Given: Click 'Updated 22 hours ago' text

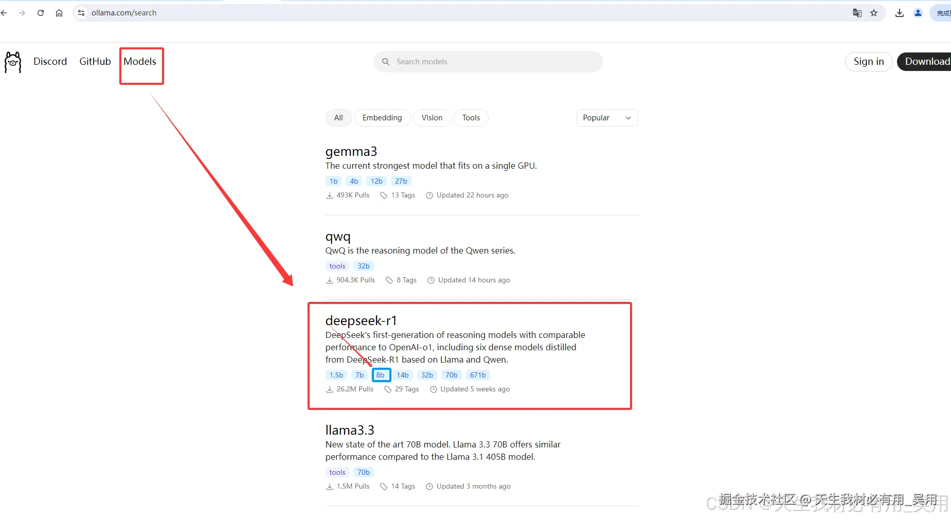Looking at the screenshot, I should (x=472, y=195).
